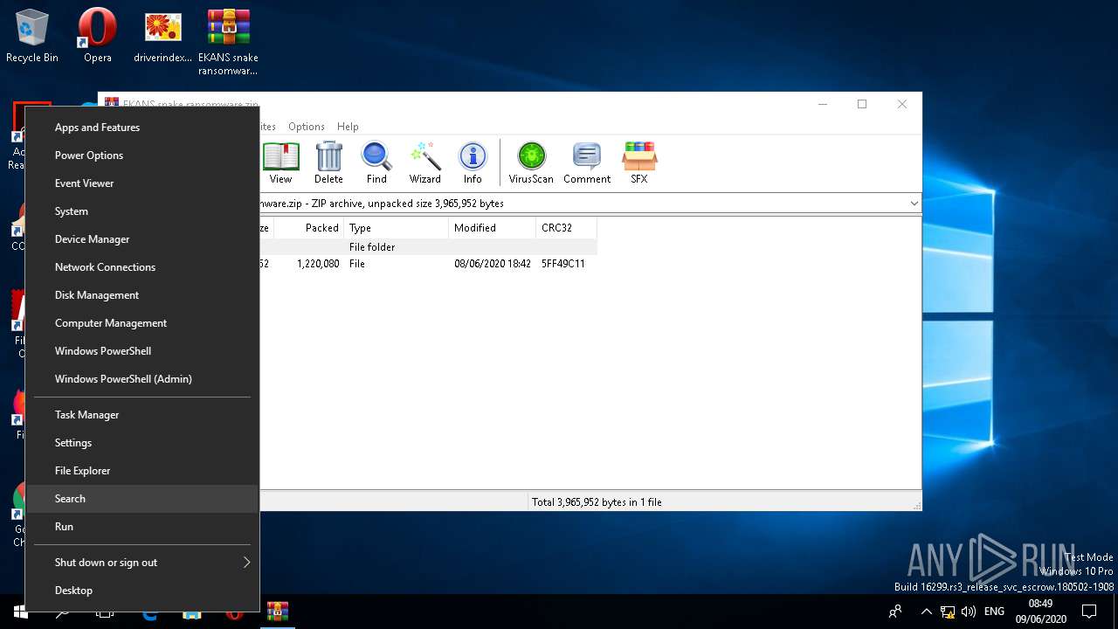Open the WinRAR Help menu
The image size is (1118, 629).
pos(348,127)
